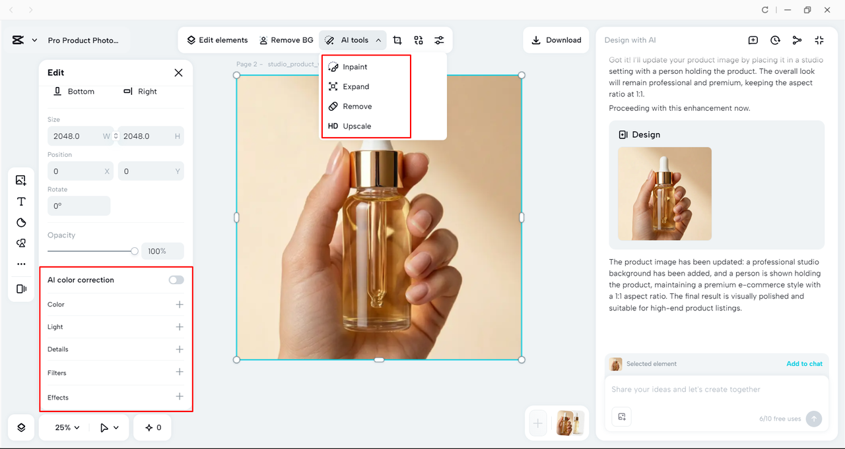845x449 pixels.
Task: Click the Download button
Action: [x=556, y=40]
